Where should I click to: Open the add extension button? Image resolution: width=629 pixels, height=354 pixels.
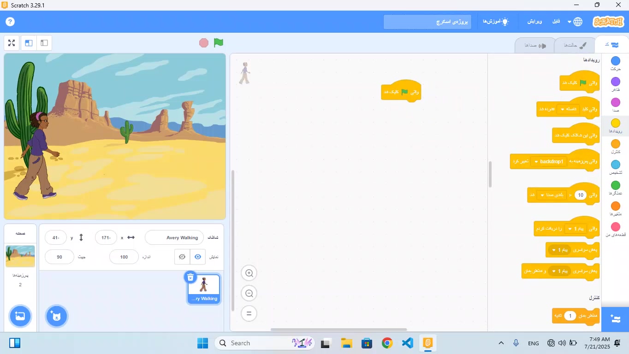pyautogui.click(x=615, y=319)
